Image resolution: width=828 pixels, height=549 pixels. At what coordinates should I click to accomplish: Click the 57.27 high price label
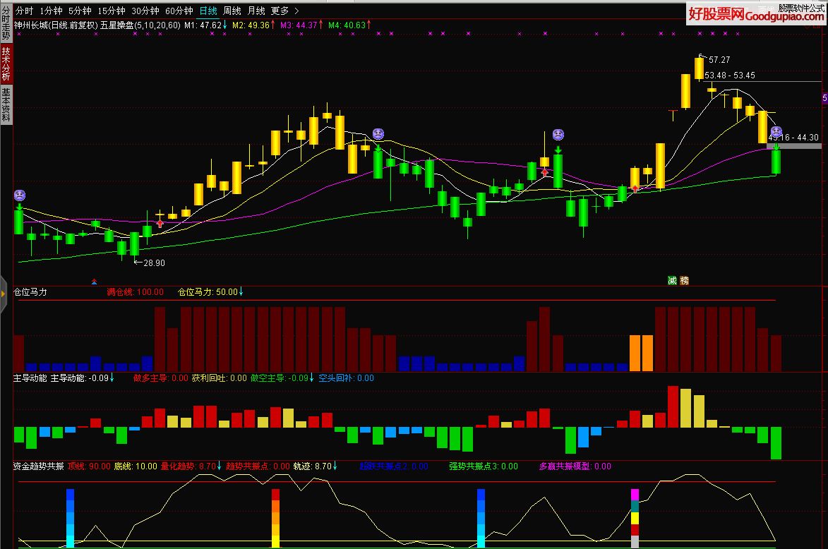pyautogui.click(x=719, y=60)
